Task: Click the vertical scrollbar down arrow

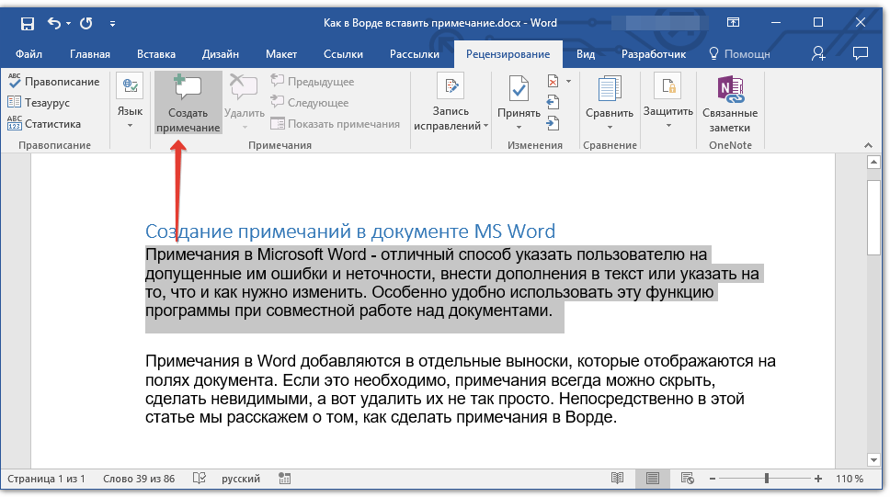Action: (873, 458)
